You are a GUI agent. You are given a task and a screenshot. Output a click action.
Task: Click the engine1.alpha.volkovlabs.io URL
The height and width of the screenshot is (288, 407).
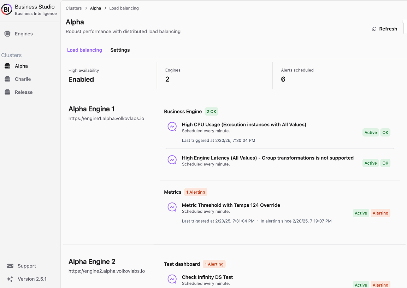(106, 118)
